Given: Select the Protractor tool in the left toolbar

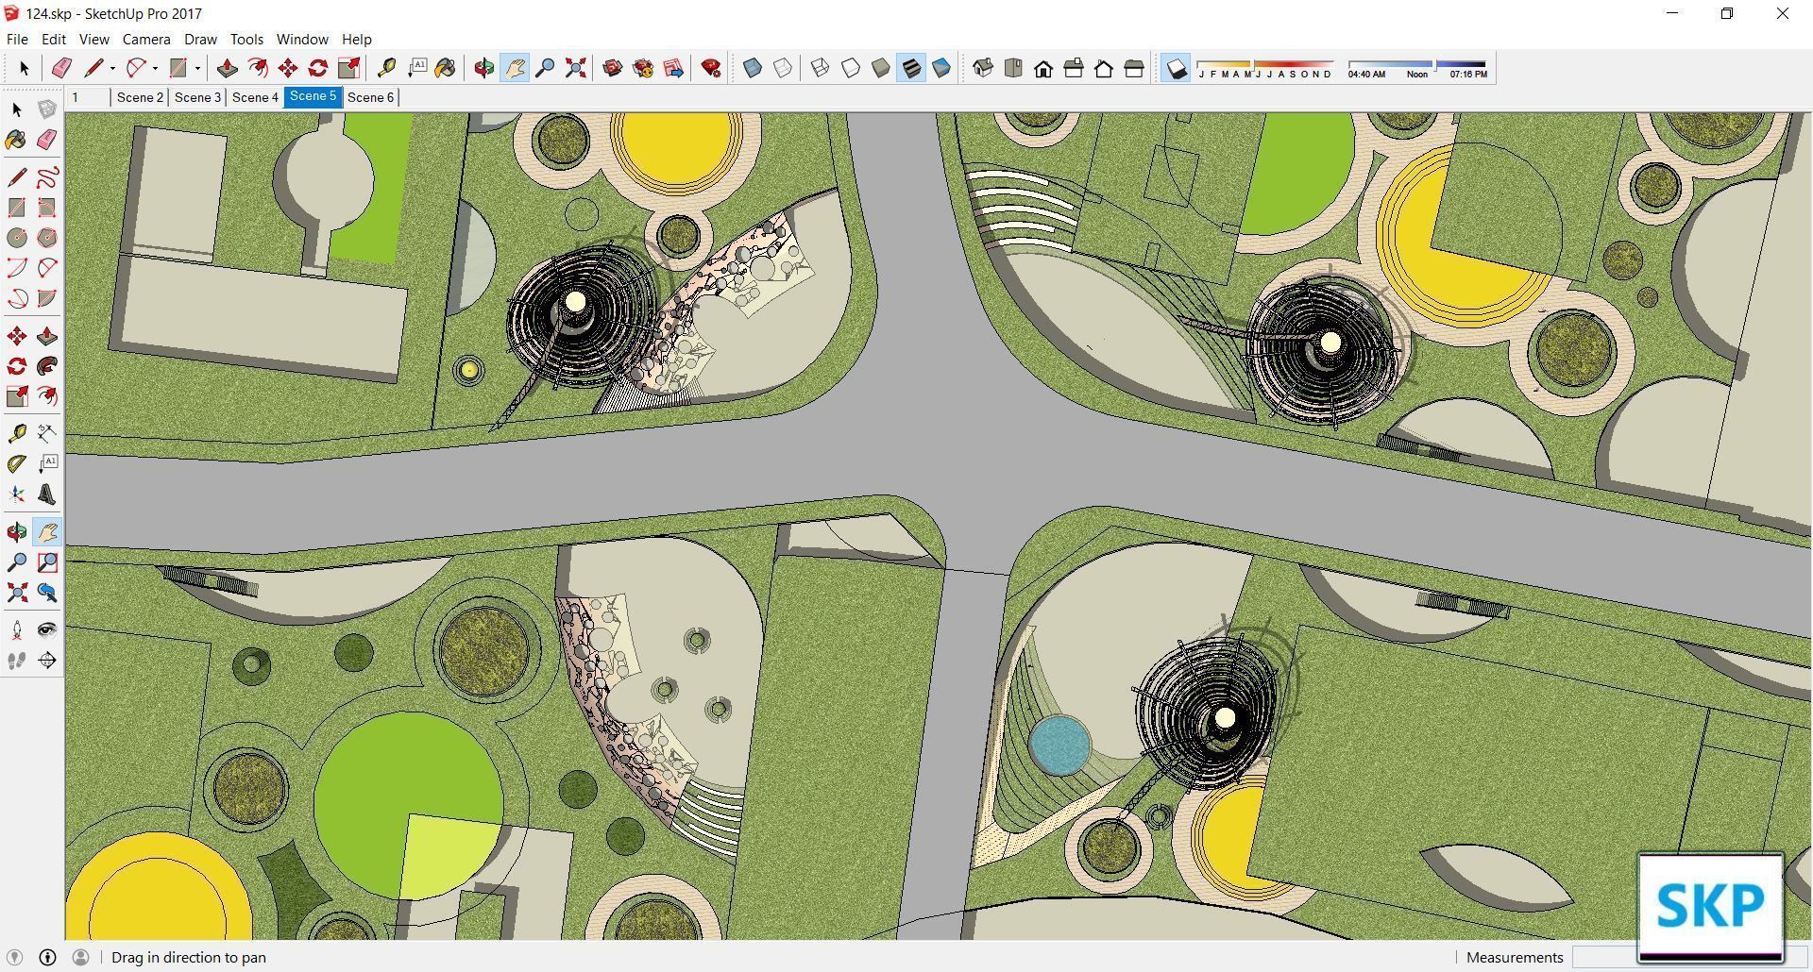Looking at the screenshot, I should (x=17, y=464).
